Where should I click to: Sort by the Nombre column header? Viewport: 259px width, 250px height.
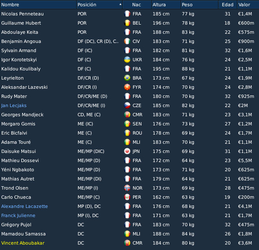[x=38, y=5]
